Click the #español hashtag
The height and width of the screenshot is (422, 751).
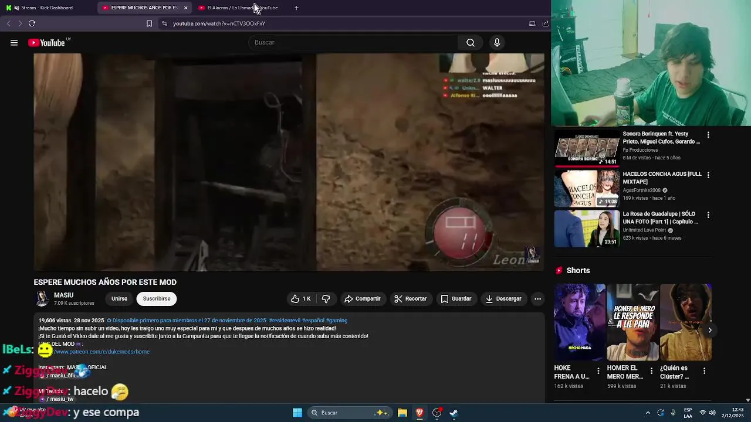313,321
